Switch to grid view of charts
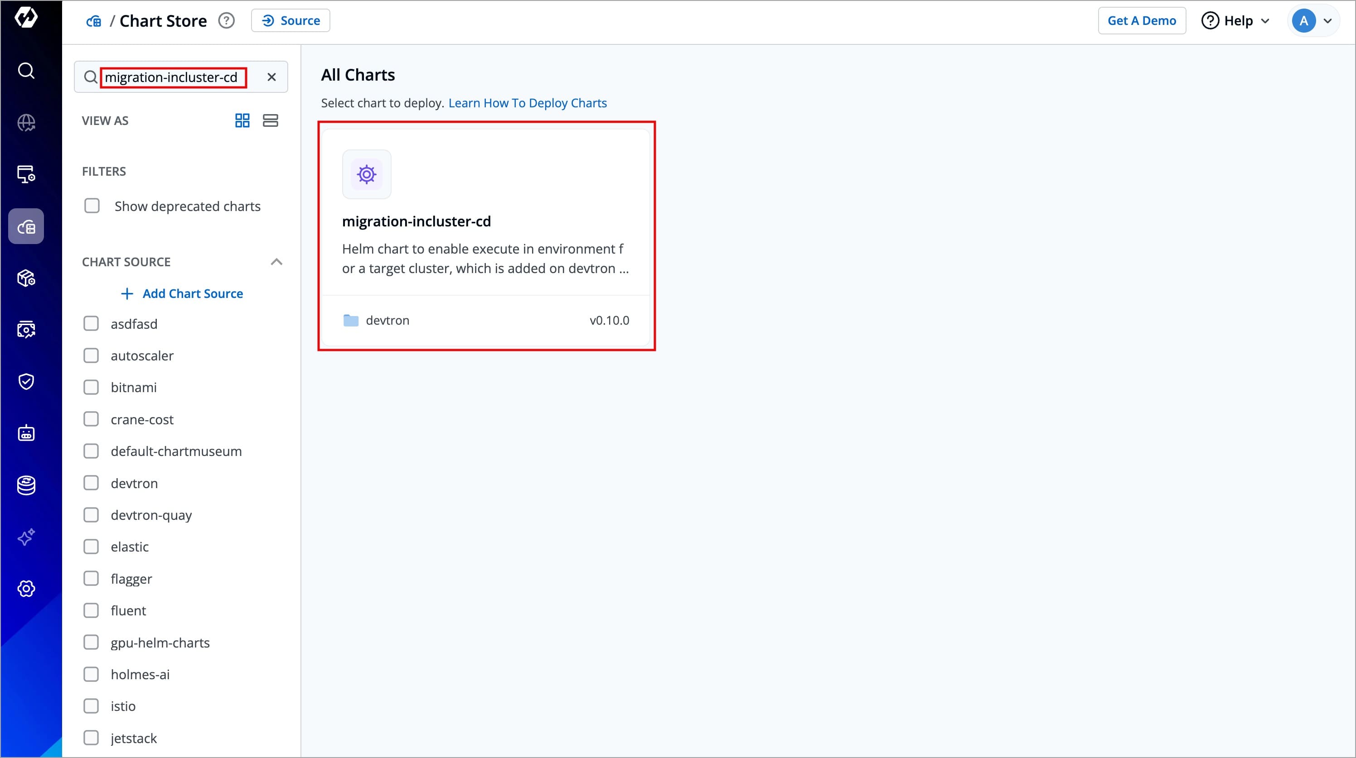Image resolution: width=1356 pixels, height=758 pixels. coord(242,120)
